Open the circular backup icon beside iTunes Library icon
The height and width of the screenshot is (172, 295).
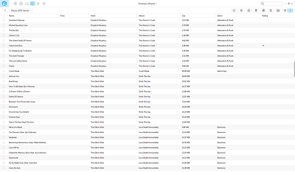pos(21,4)
